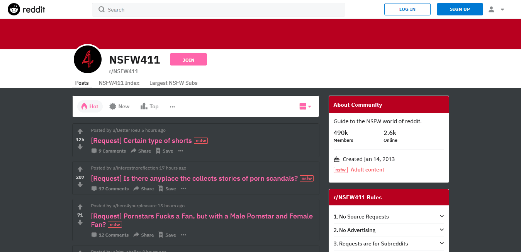Click the NSFW411 community avatar
521x252 pixels.
tap(88, 59)
